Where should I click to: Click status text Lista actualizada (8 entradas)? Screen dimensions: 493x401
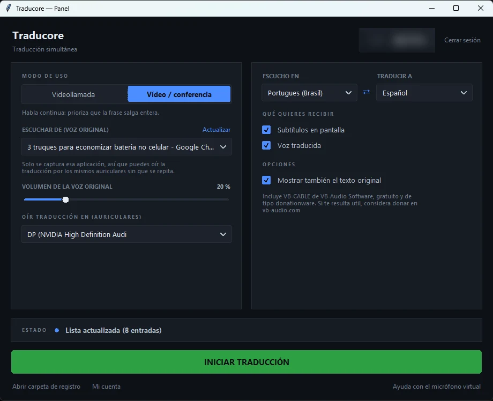(x=114, y=330)
